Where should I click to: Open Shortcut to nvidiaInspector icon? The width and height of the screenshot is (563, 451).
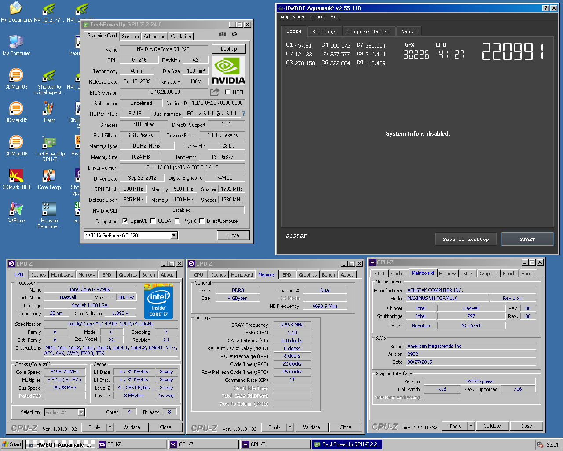(x=49, y=82)
